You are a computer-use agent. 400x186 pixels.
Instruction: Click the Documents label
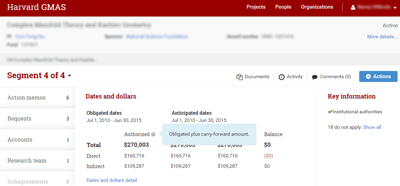click(x=257, y=76)
